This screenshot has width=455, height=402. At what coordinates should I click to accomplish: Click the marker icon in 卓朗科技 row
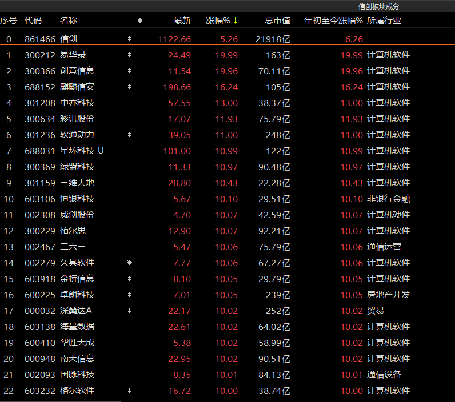pyautogui.click(x=129, y=295)
